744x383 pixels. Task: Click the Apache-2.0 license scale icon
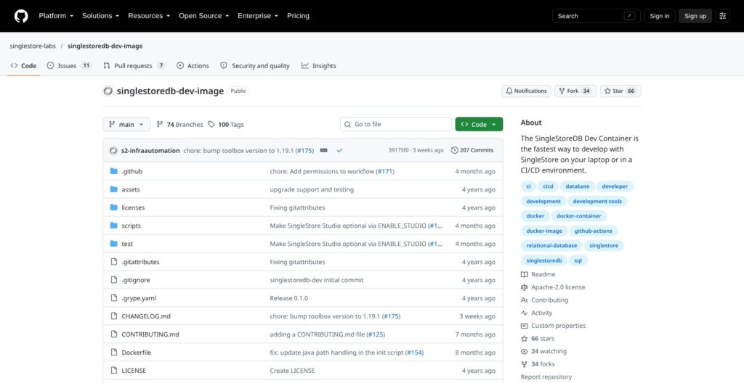[x=525, y=287]
